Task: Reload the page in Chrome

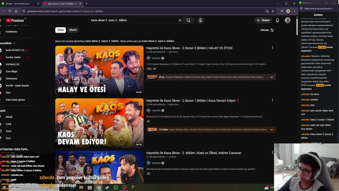Action: tap(10, 11)
